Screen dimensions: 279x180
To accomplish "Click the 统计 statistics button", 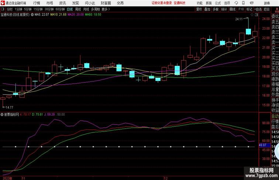I will tap(224, 9).
